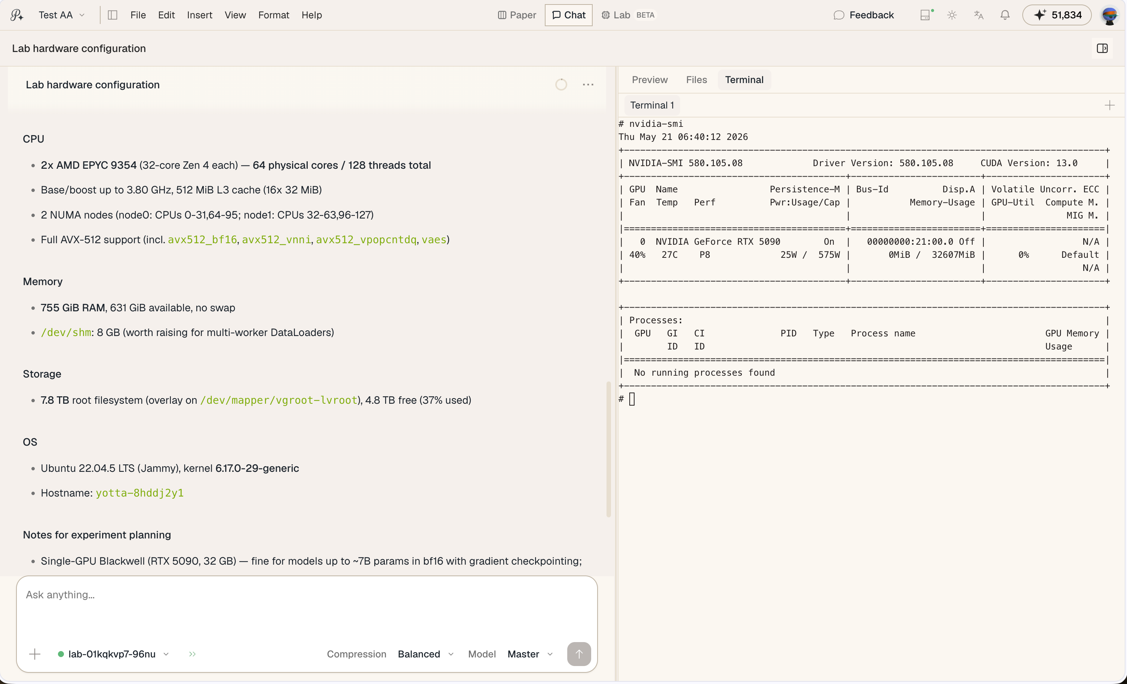Toggle the right side panel icon
The height and width of the screenshot is (684, 1127).
[x=1102, y=49]
